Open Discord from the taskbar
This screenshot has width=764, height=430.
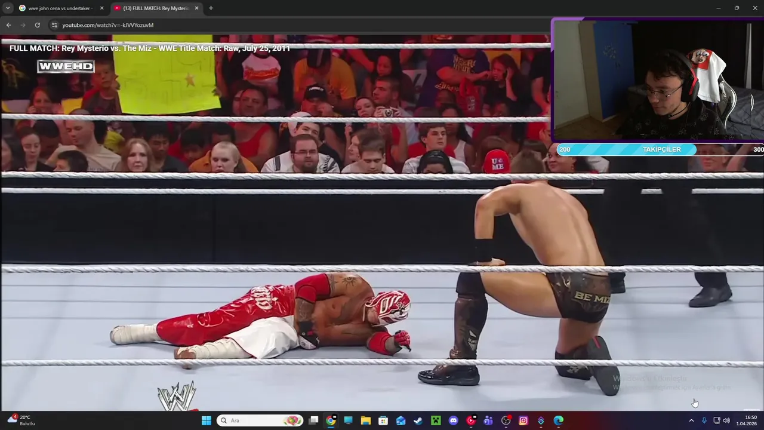453,420
